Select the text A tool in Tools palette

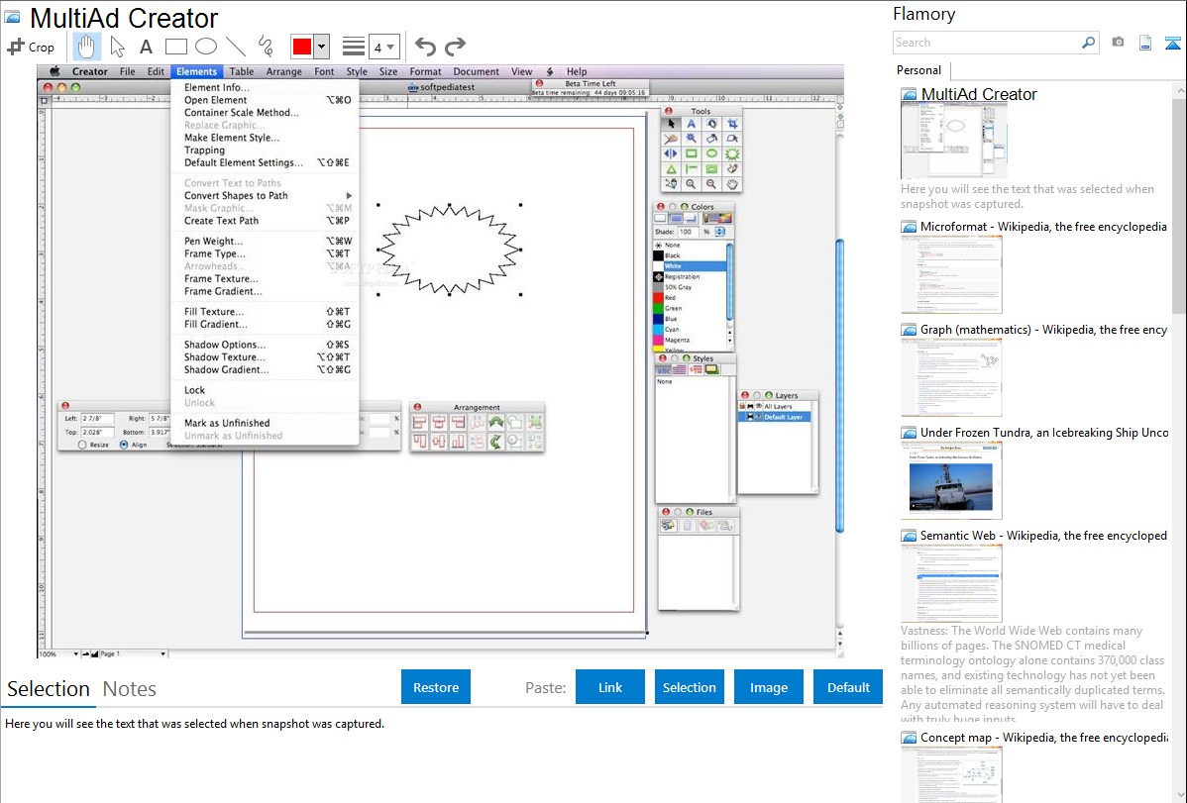point(692,124)
